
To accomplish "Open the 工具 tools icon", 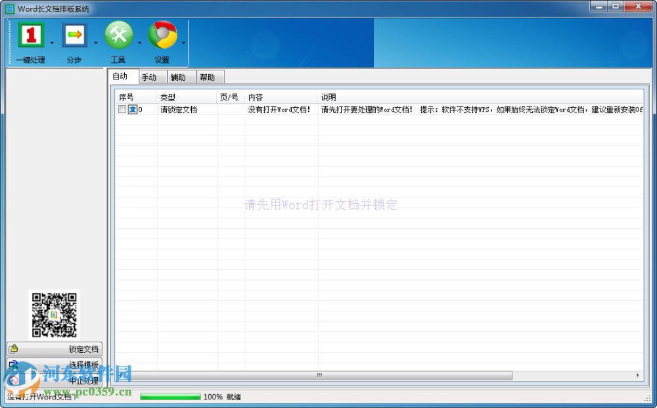I will click(x=118, y=35).
